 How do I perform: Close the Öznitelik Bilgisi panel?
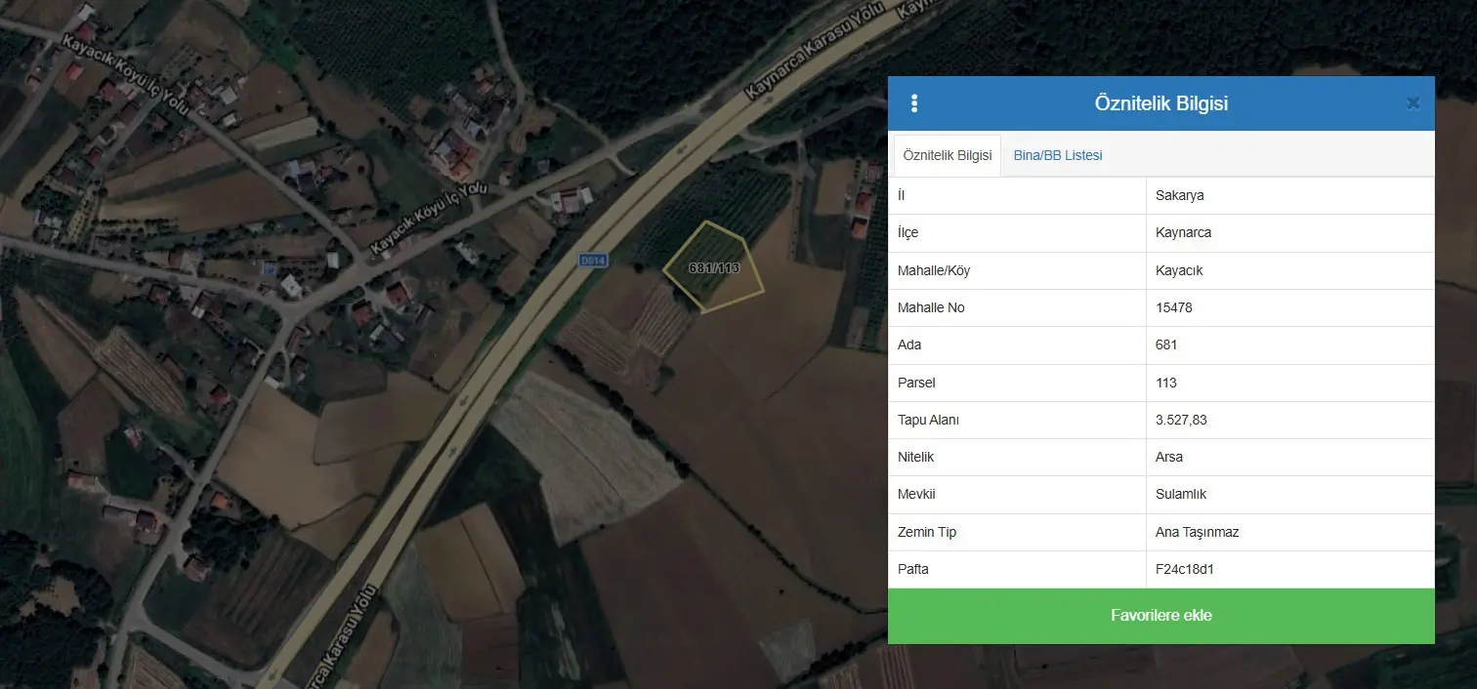click(x=1413, y=103)
